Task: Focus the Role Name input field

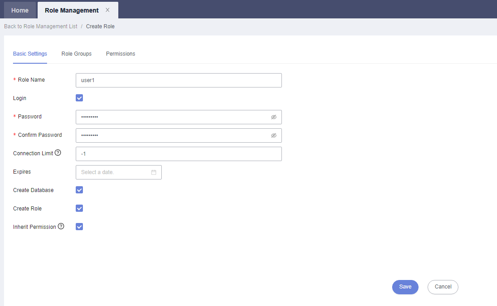Action: pos(179,80)
